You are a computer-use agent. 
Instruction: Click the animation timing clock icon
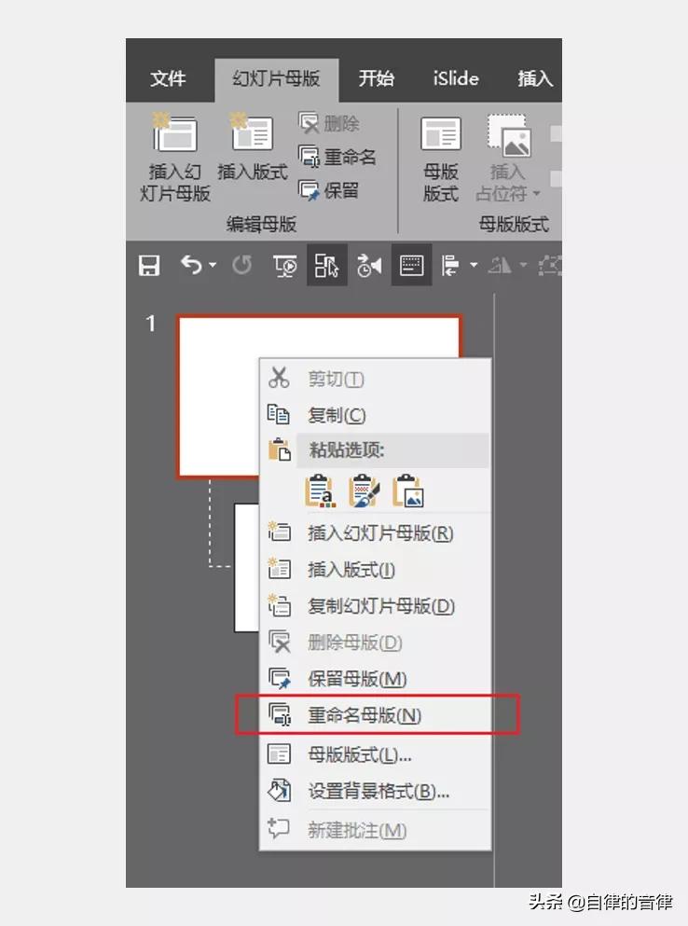[x=369, y=266]
